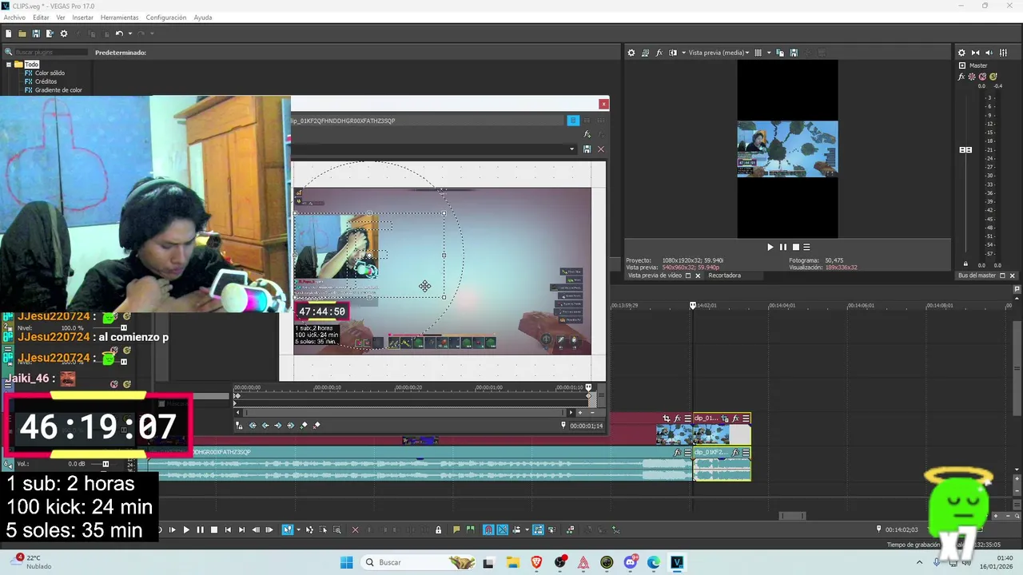
Task: Switch to Vista previa de vídeo tab
Action: point(655,276)
